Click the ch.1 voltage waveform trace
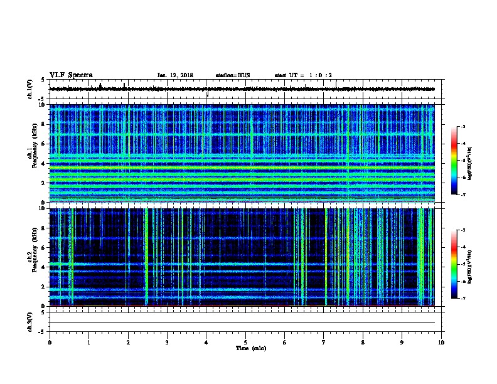 [242, 89]
